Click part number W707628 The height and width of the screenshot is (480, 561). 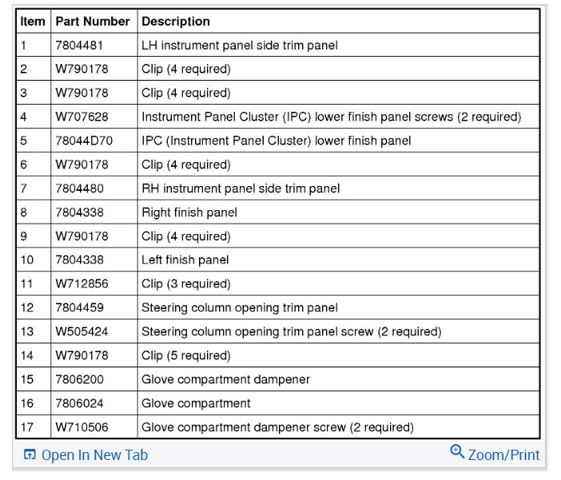coord(82,117)
